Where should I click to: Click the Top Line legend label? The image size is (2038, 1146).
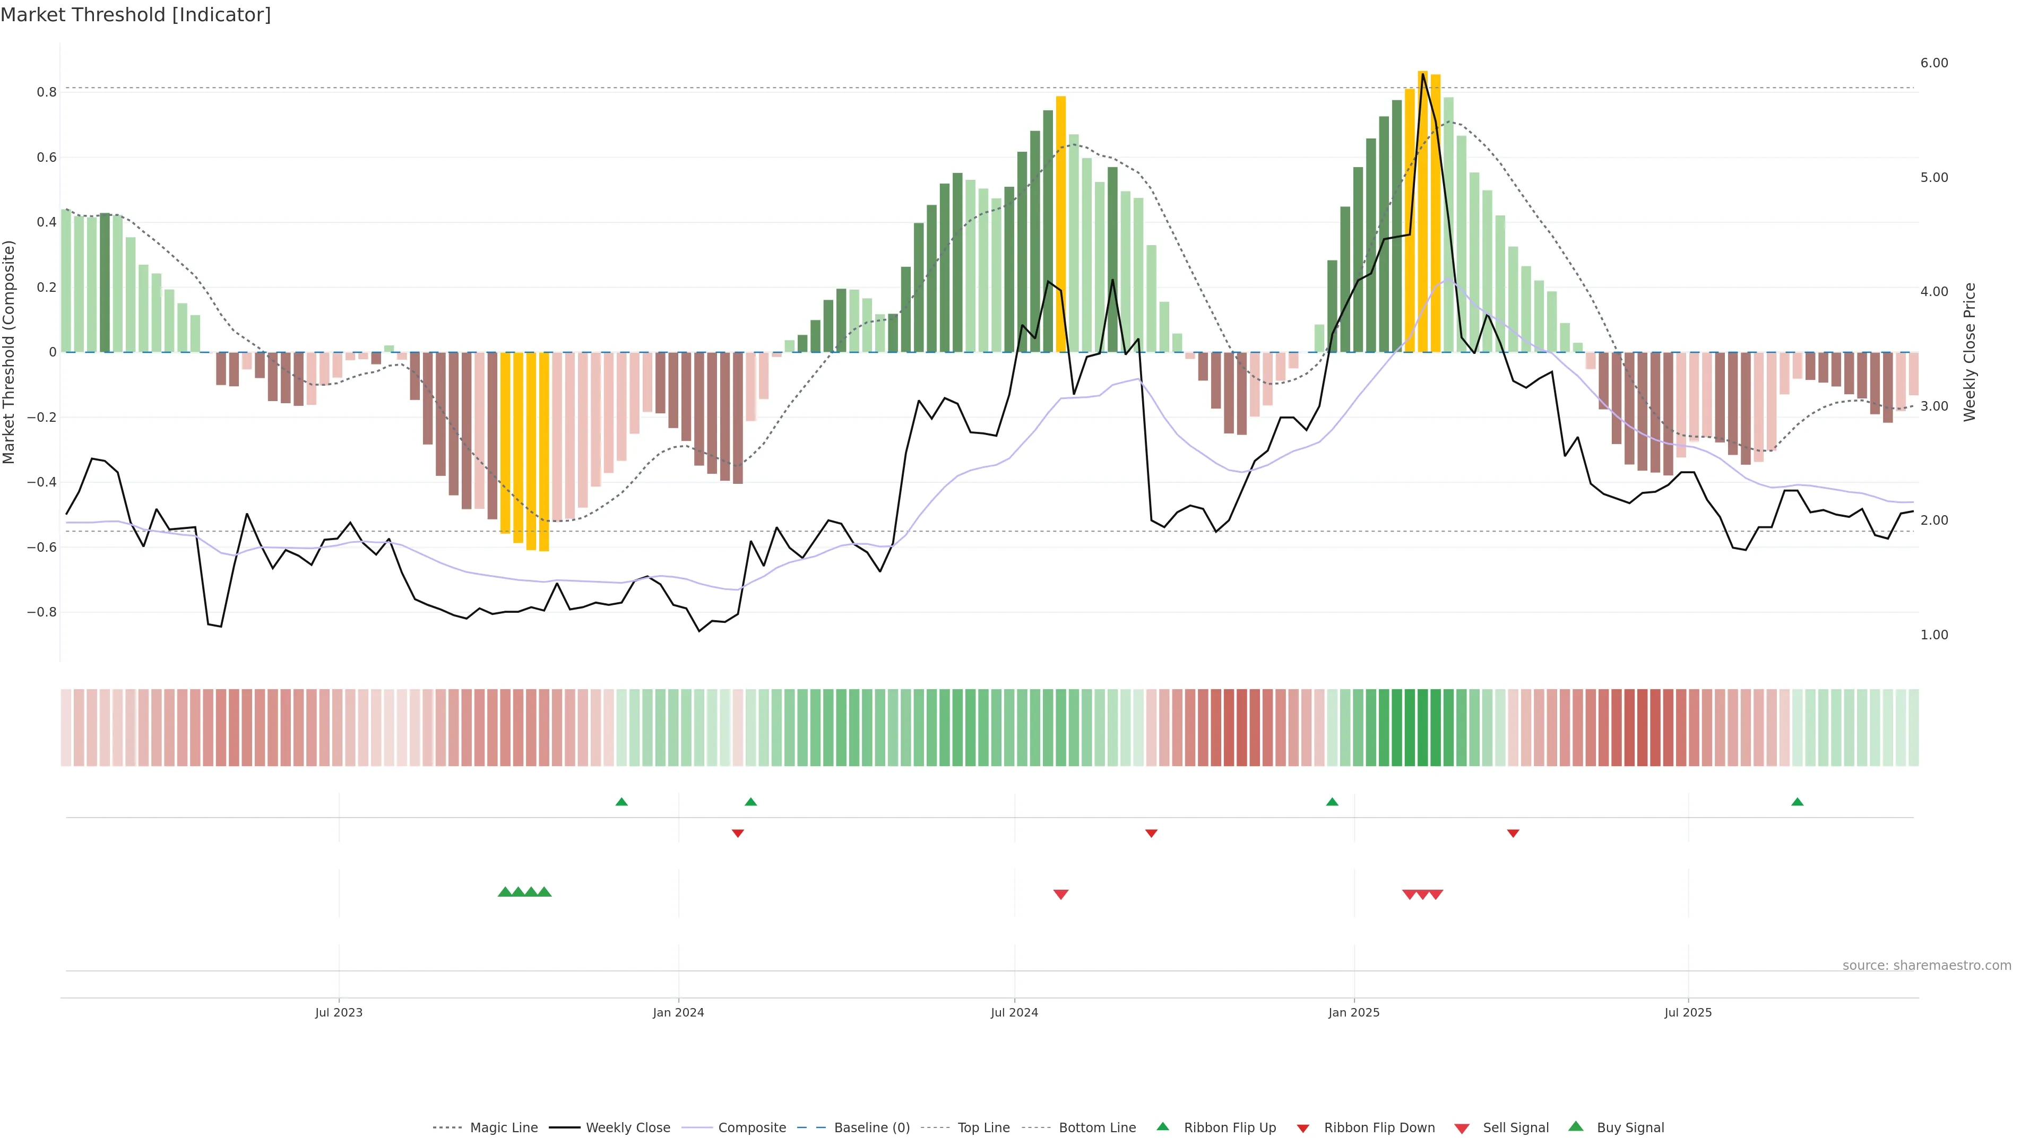click(983, 1128)
